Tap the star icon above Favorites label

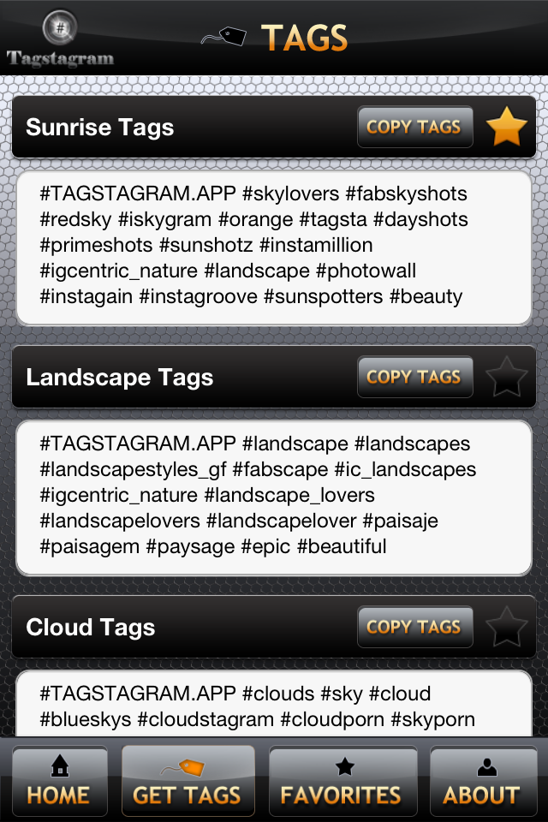pyautogui.click(x=344, y=765)
